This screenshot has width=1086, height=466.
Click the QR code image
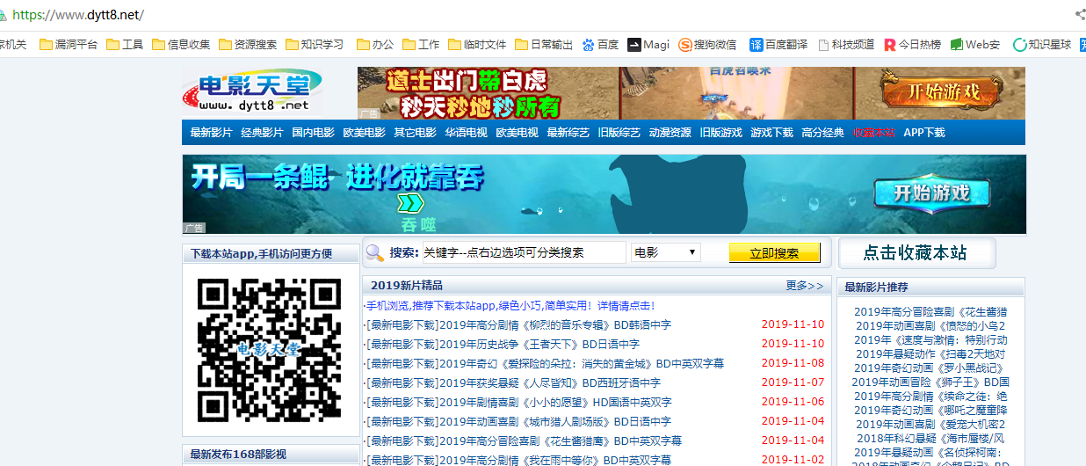point(269,350)
